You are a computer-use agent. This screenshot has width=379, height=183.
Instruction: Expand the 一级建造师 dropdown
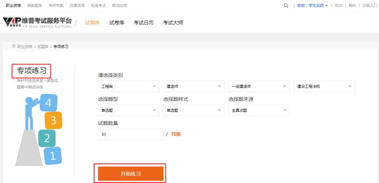[x=259, y=86]
